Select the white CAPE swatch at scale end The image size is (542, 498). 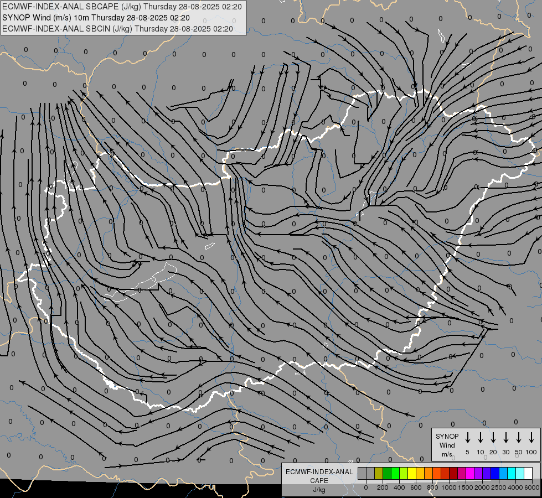(x=528, y=473)
